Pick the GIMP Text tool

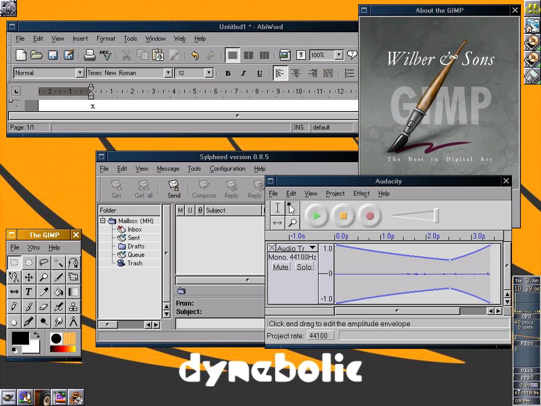point(29,292)
